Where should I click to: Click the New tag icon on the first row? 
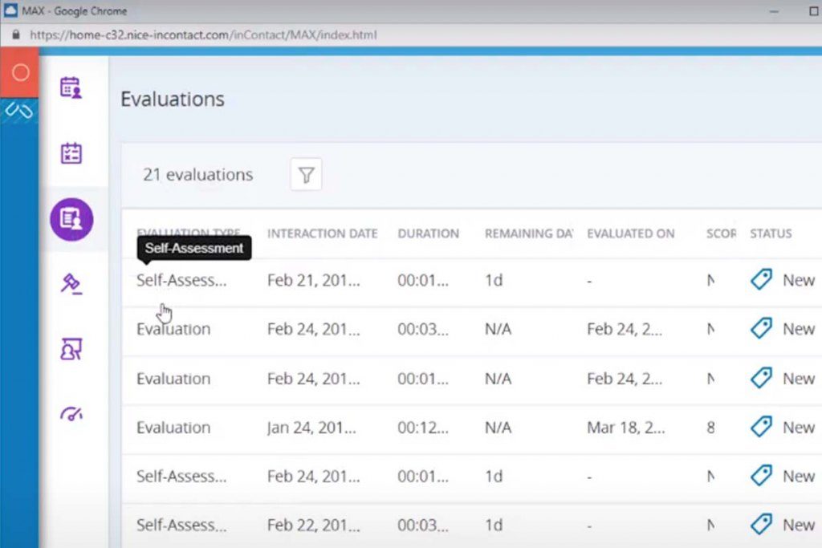click(760, 279)
